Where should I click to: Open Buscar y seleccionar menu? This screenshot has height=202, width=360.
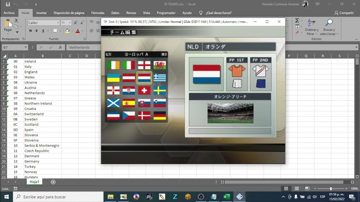click(329, 27)
